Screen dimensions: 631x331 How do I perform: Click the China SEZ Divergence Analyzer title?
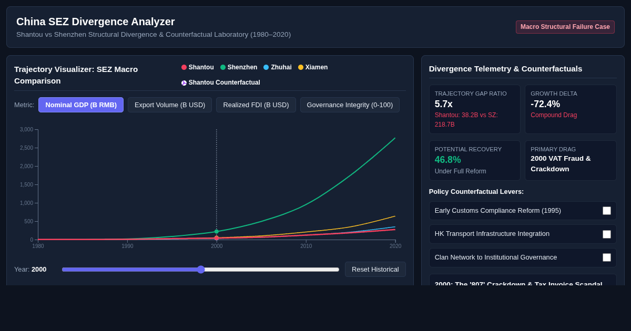click(x=96, y=22)
